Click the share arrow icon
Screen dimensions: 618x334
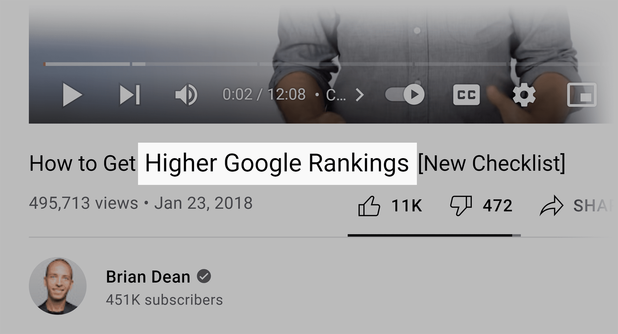click(x=551, y=205)
